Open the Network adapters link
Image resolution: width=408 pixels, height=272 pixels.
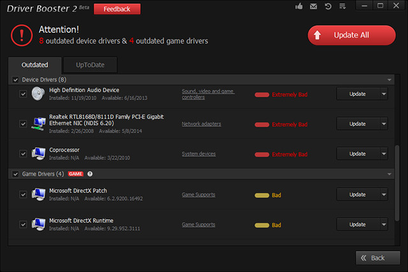pyautogui.click(x=201, y=124)
